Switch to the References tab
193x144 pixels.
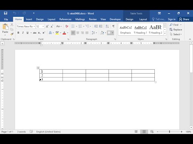coord(65,19)
